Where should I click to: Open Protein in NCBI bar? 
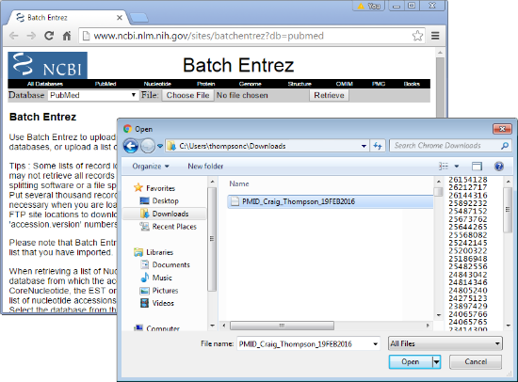[206, 84]
